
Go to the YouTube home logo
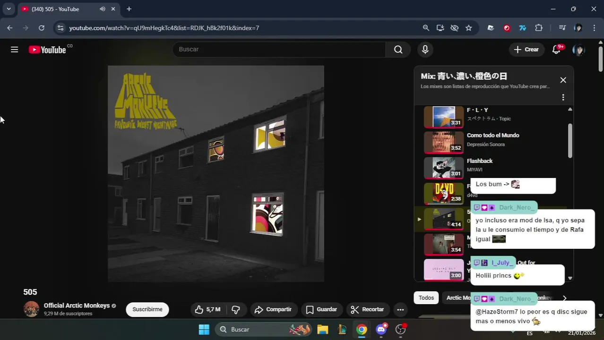(47, 50)
